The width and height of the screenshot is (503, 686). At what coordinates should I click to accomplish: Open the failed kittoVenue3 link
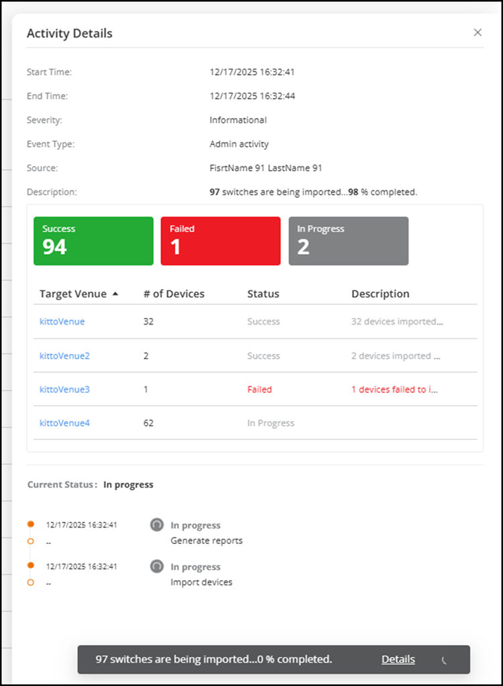click(x=64, y=389)
